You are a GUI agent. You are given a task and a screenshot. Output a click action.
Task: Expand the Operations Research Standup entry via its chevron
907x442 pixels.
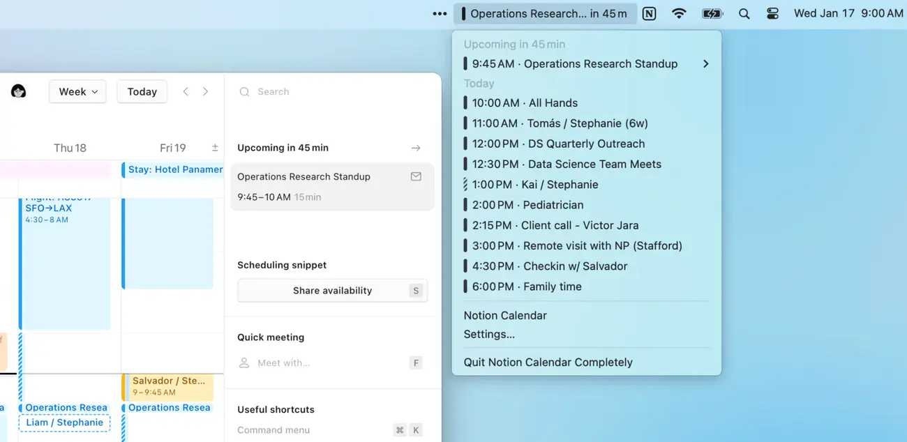(x=705, y=63)
